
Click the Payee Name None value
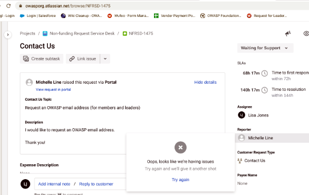tap(242, 183)
